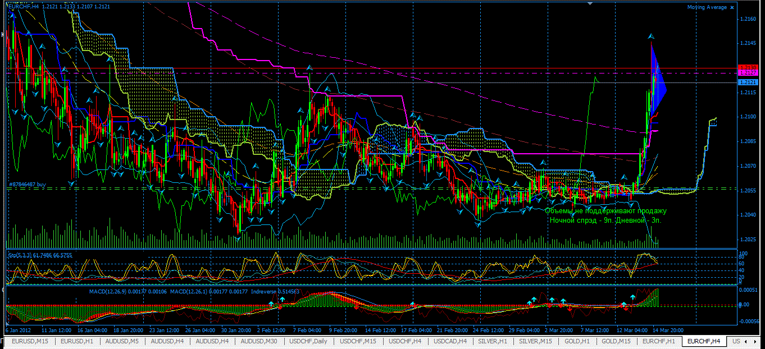
Task: Click the current price 1.2121 axis label
Action: click(748, 83)
